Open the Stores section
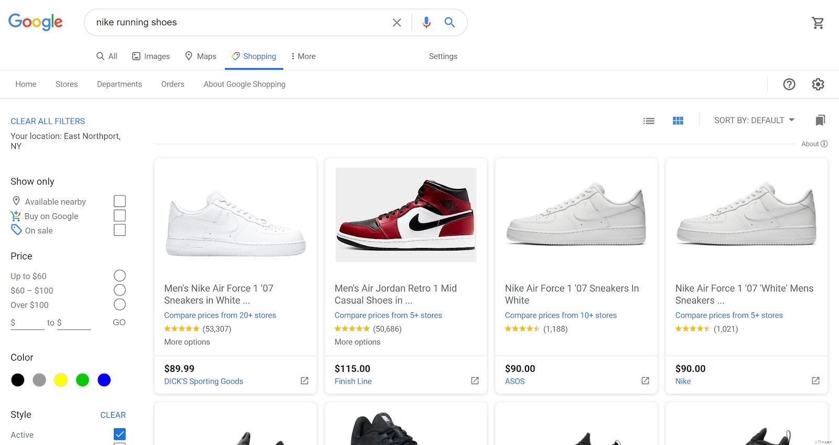Viewport: 839px width, 445px height. click(x=67, y=84)
